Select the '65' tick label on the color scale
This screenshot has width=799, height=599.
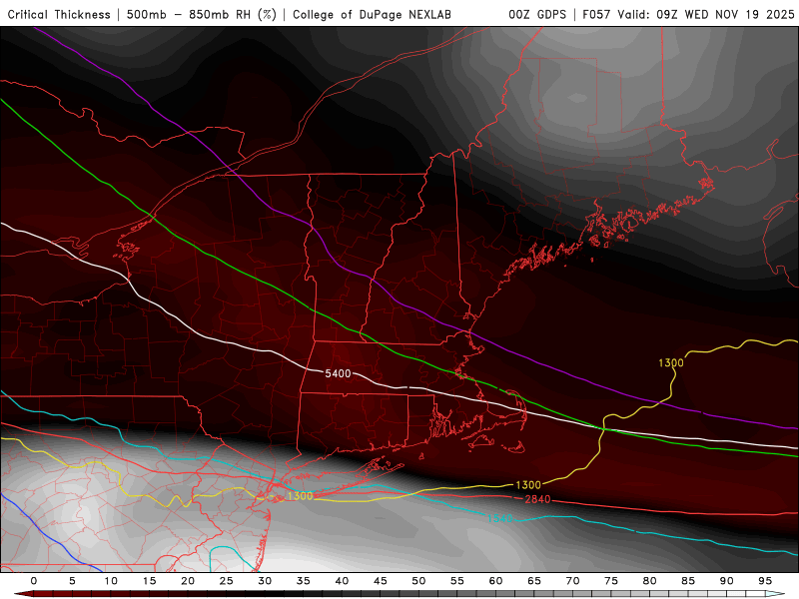pyautogui.click(x=534, y=581)
